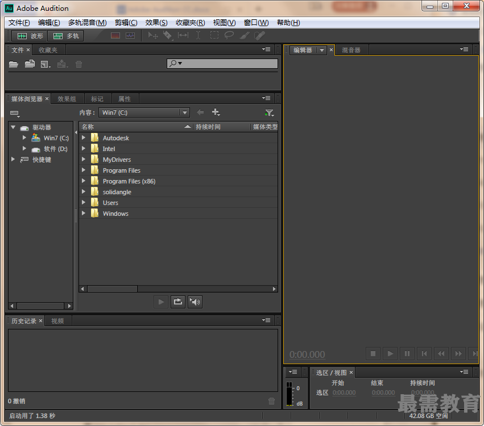Switch to the 属性 tab
The image size is (484, 426).
click(x=125, y=99)
